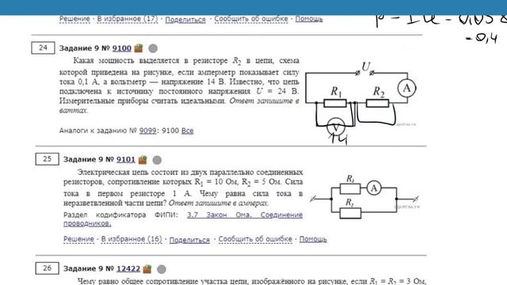
Task: Click briefcase icon next to task 9100
Action: [x=139, y=48]
